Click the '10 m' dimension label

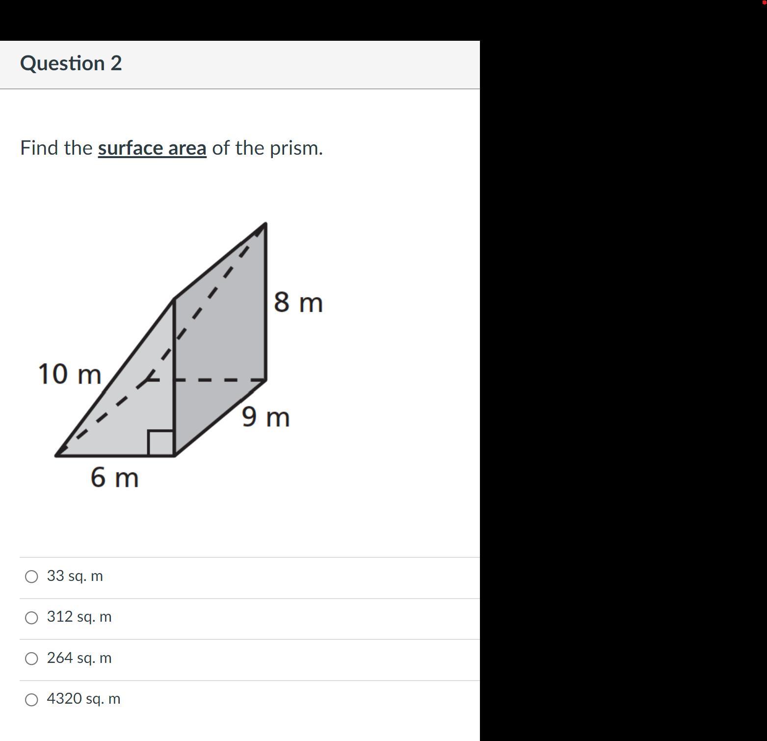tap(70, 374)
